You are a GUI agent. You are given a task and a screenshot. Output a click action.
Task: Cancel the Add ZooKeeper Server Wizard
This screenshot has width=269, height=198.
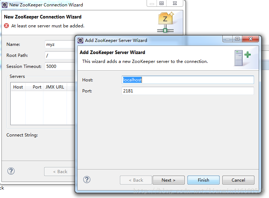coord(238,180)
